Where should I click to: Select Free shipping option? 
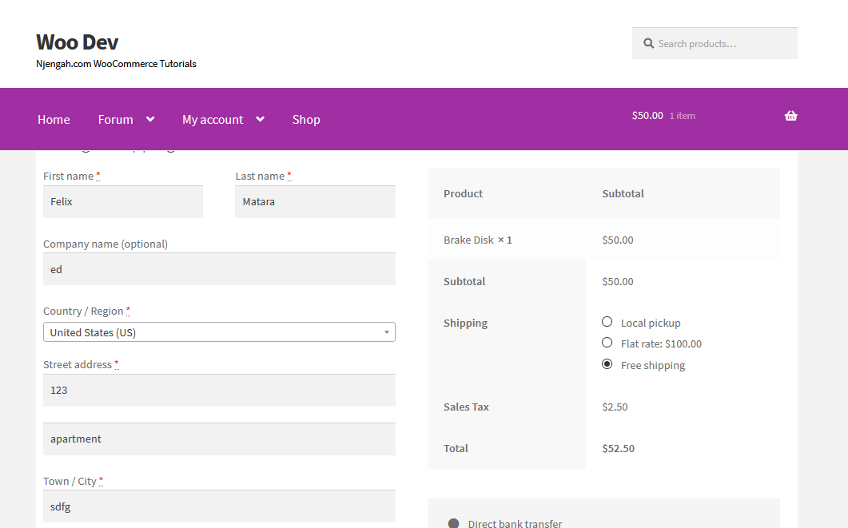607,364
